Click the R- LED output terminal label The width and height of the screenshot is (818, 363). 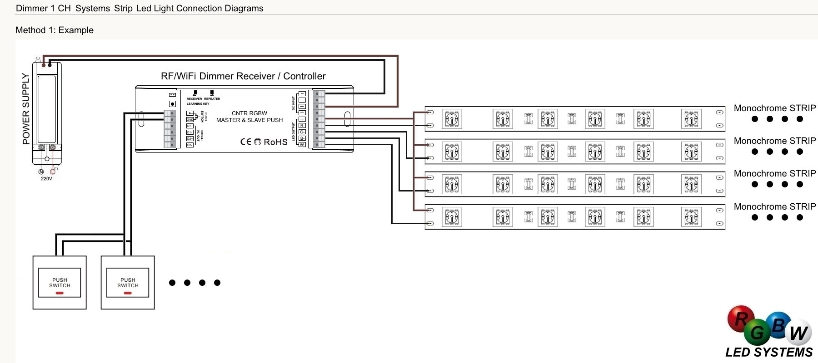(x=302, y=126)
